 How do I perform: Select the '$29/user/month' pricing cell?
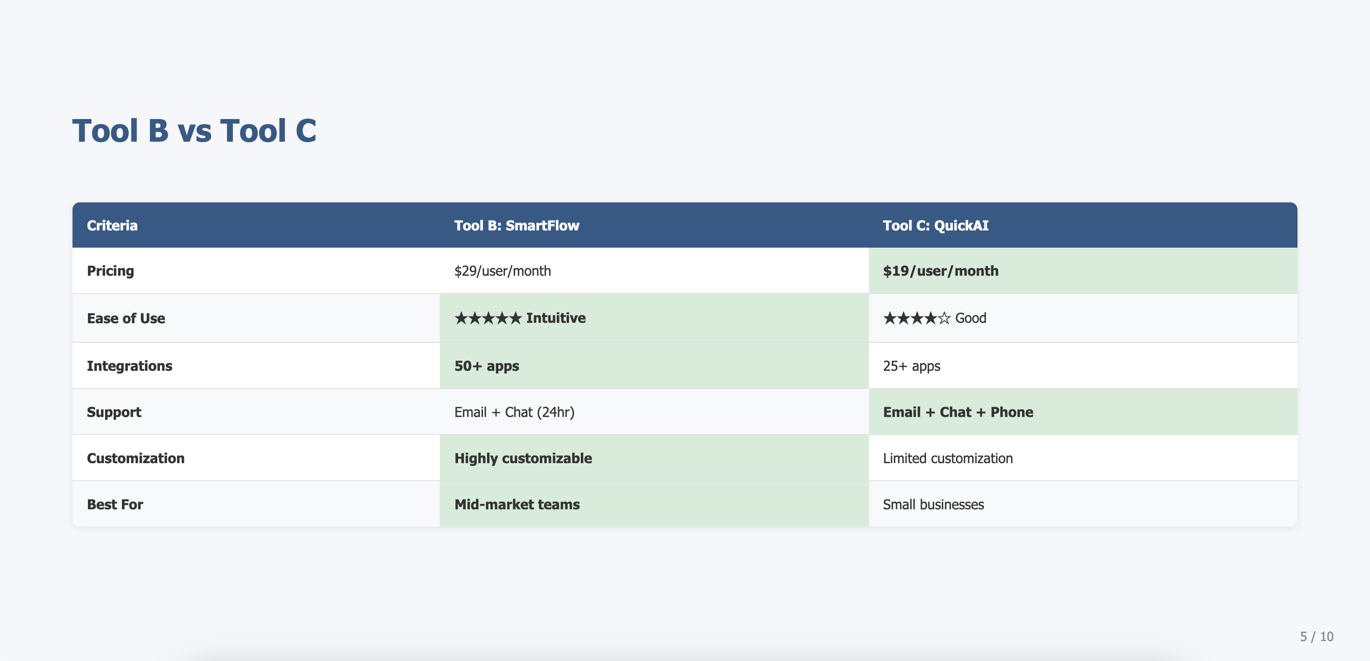(x=502, y=271)
